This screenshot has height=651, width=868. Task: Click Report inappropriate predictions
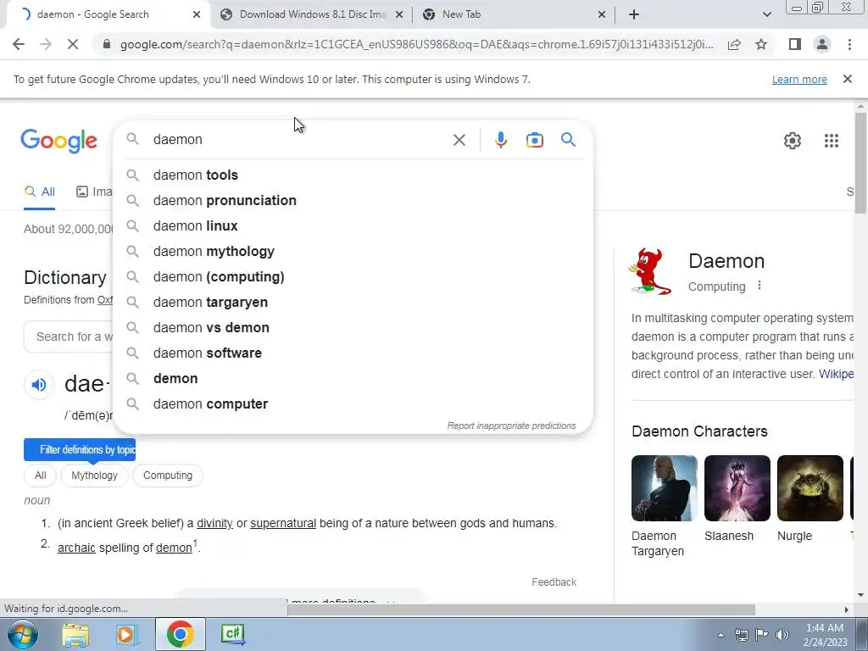click(x=511, y=426)
